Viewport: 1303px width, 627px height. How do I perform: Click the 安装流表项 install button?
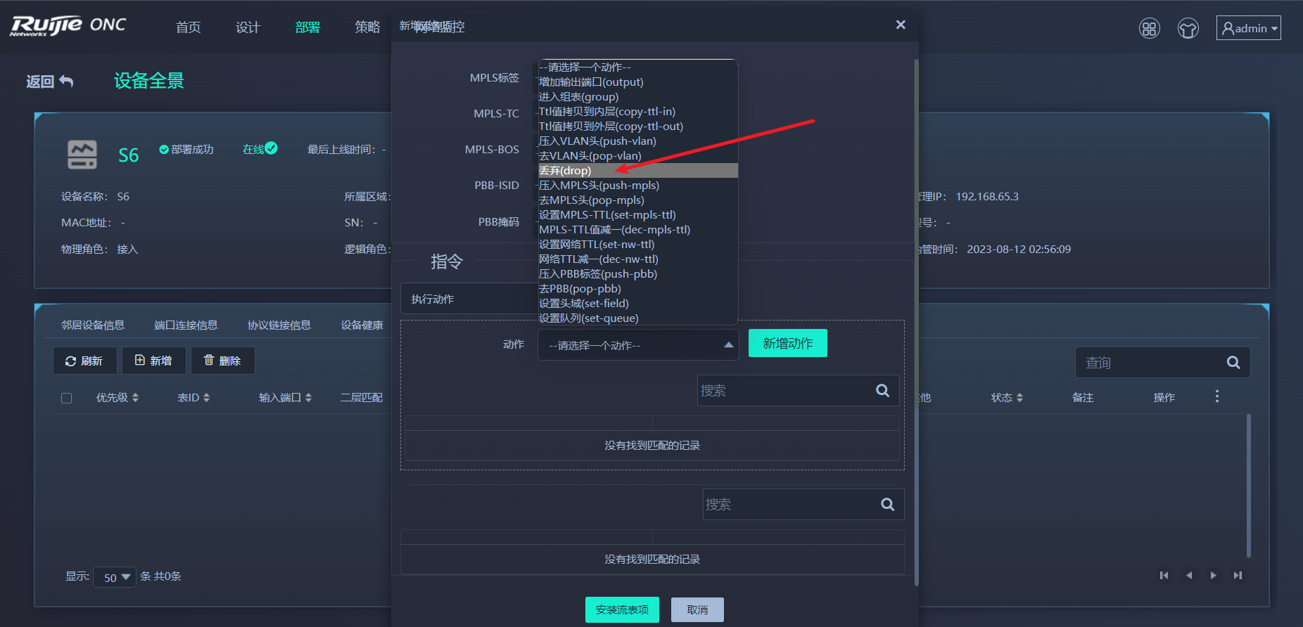pyautogui.click(x=622, y=609)
